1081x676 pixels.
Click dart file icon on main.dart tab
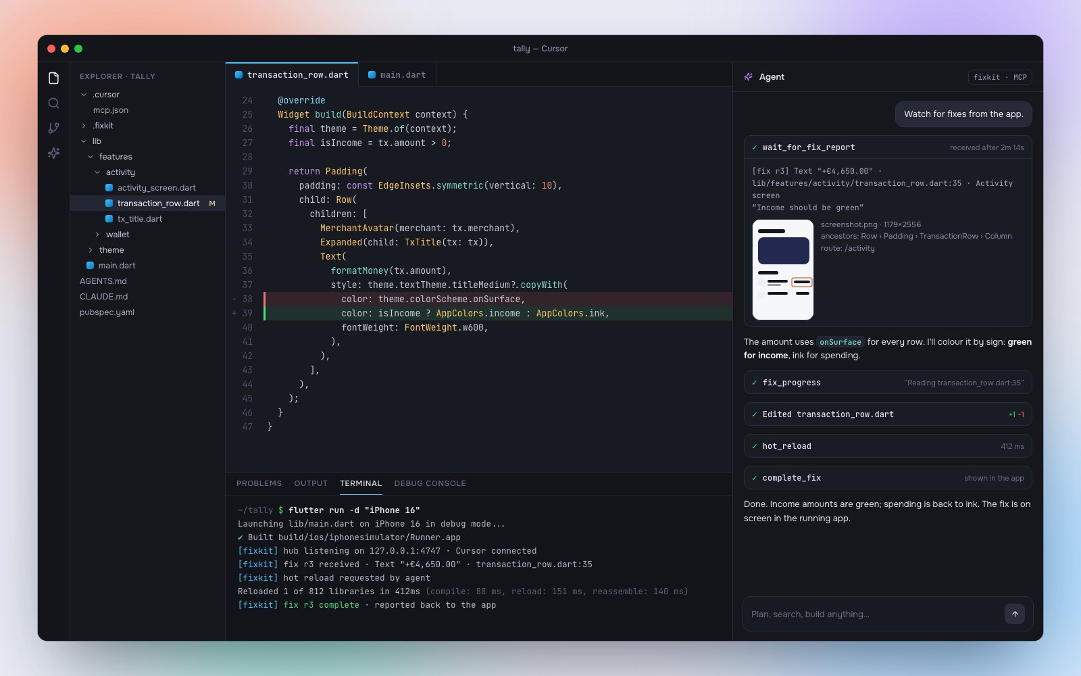pyautogui.click(x=372, y=75)
